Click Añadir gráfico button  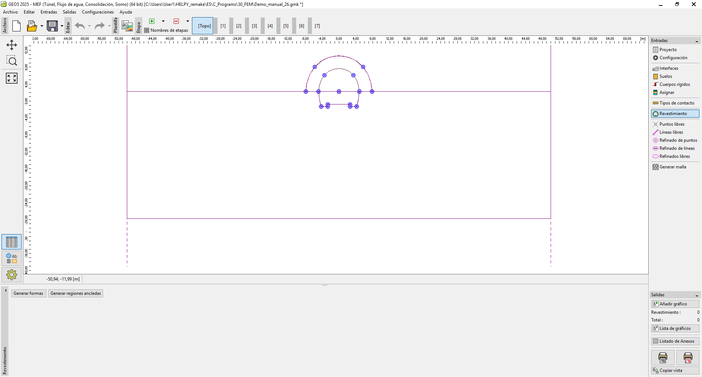coord(675,304)
